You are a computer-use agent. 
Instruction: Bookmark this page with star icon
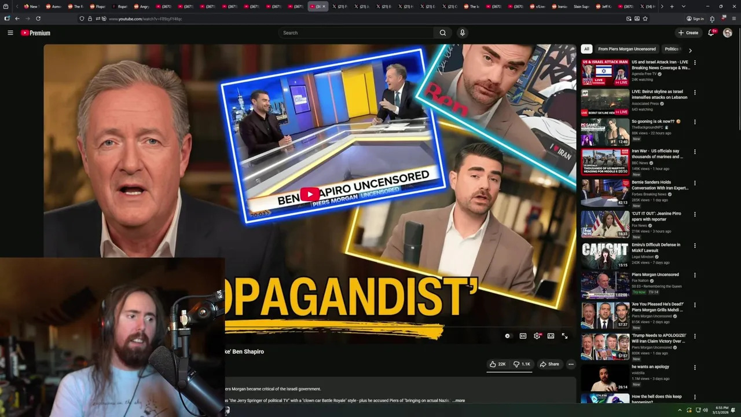click(645, 19)
